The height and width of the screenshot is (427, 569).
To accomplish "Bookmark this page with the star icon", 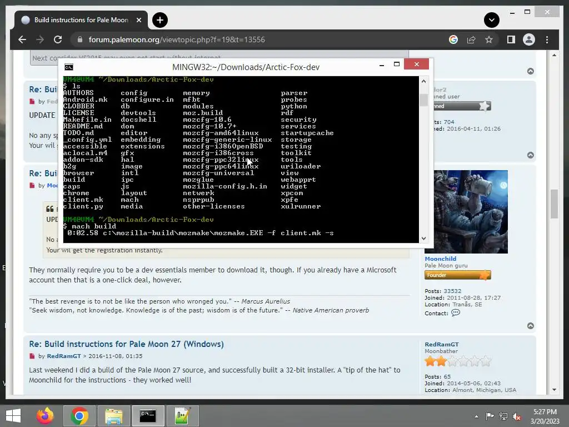I will 489,39.
